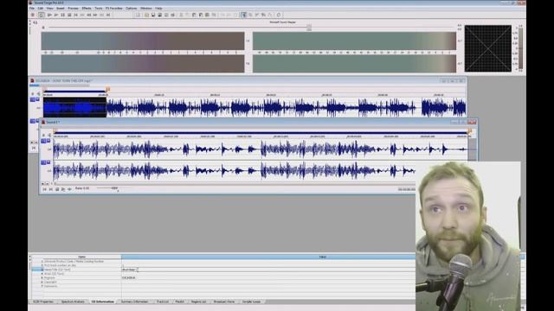
Task: Click the selected waveform region in the back window
Action: click(74, 107)
